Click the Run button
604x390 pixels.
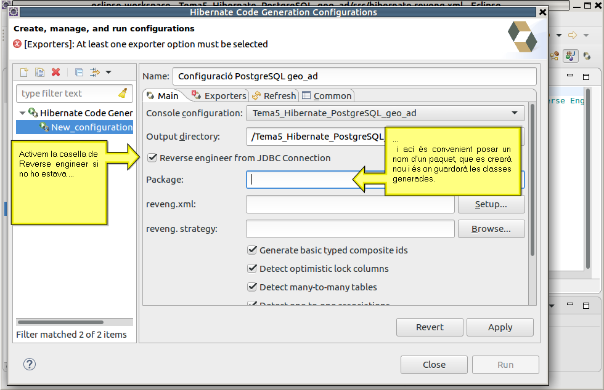click(505, 365)
